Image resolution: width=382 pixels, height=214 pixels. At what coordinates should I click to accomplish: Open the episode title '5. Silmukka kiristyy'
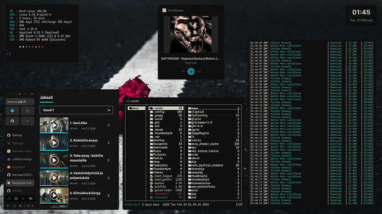point(85,193)
